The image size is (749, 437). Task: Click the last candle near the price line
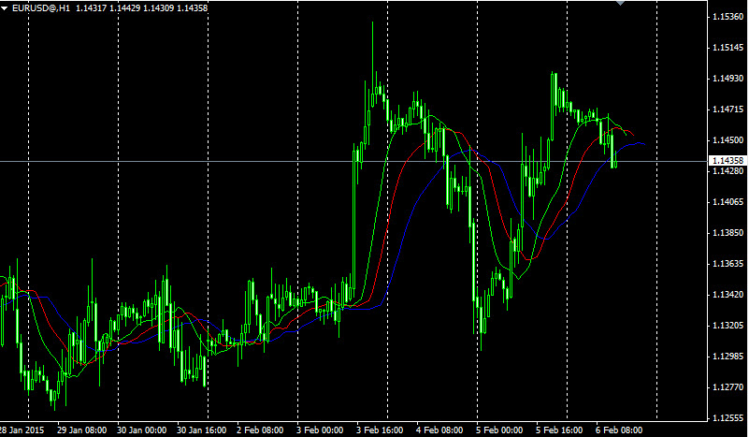coord(615,158)
